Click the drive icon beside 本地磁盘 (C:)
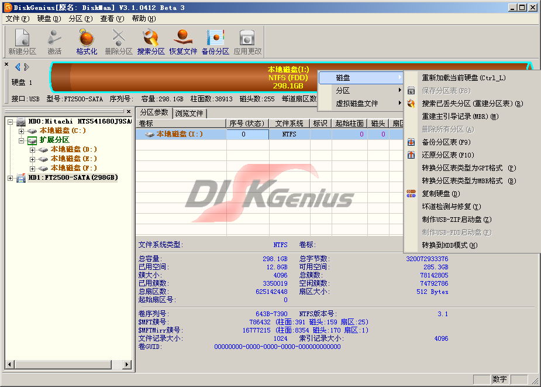541x387 pixels. [x=32, y=131]
